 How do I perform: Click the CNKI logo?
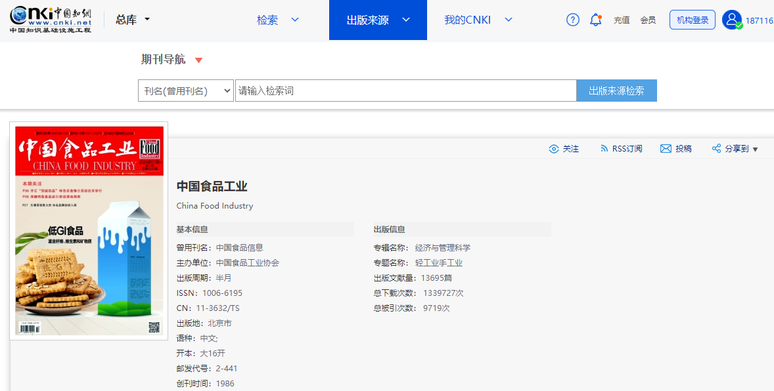[51, 20]
